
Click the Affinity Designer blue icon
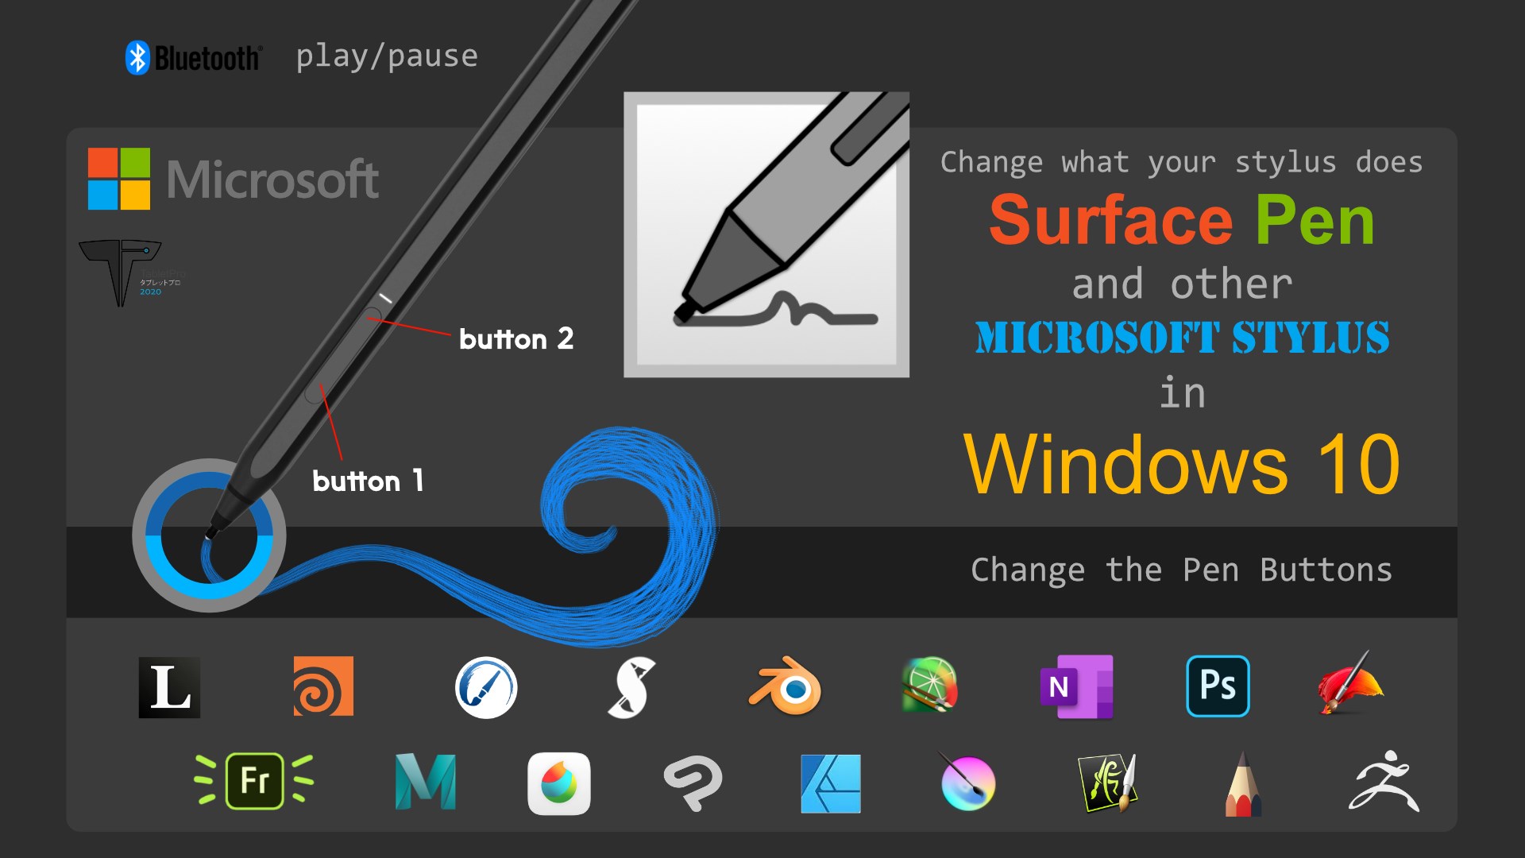tap(830, 783)
